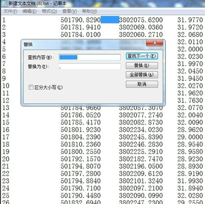205x204 pixels.
Task: Click value 31.8940 in row 24
Action: 190,188
